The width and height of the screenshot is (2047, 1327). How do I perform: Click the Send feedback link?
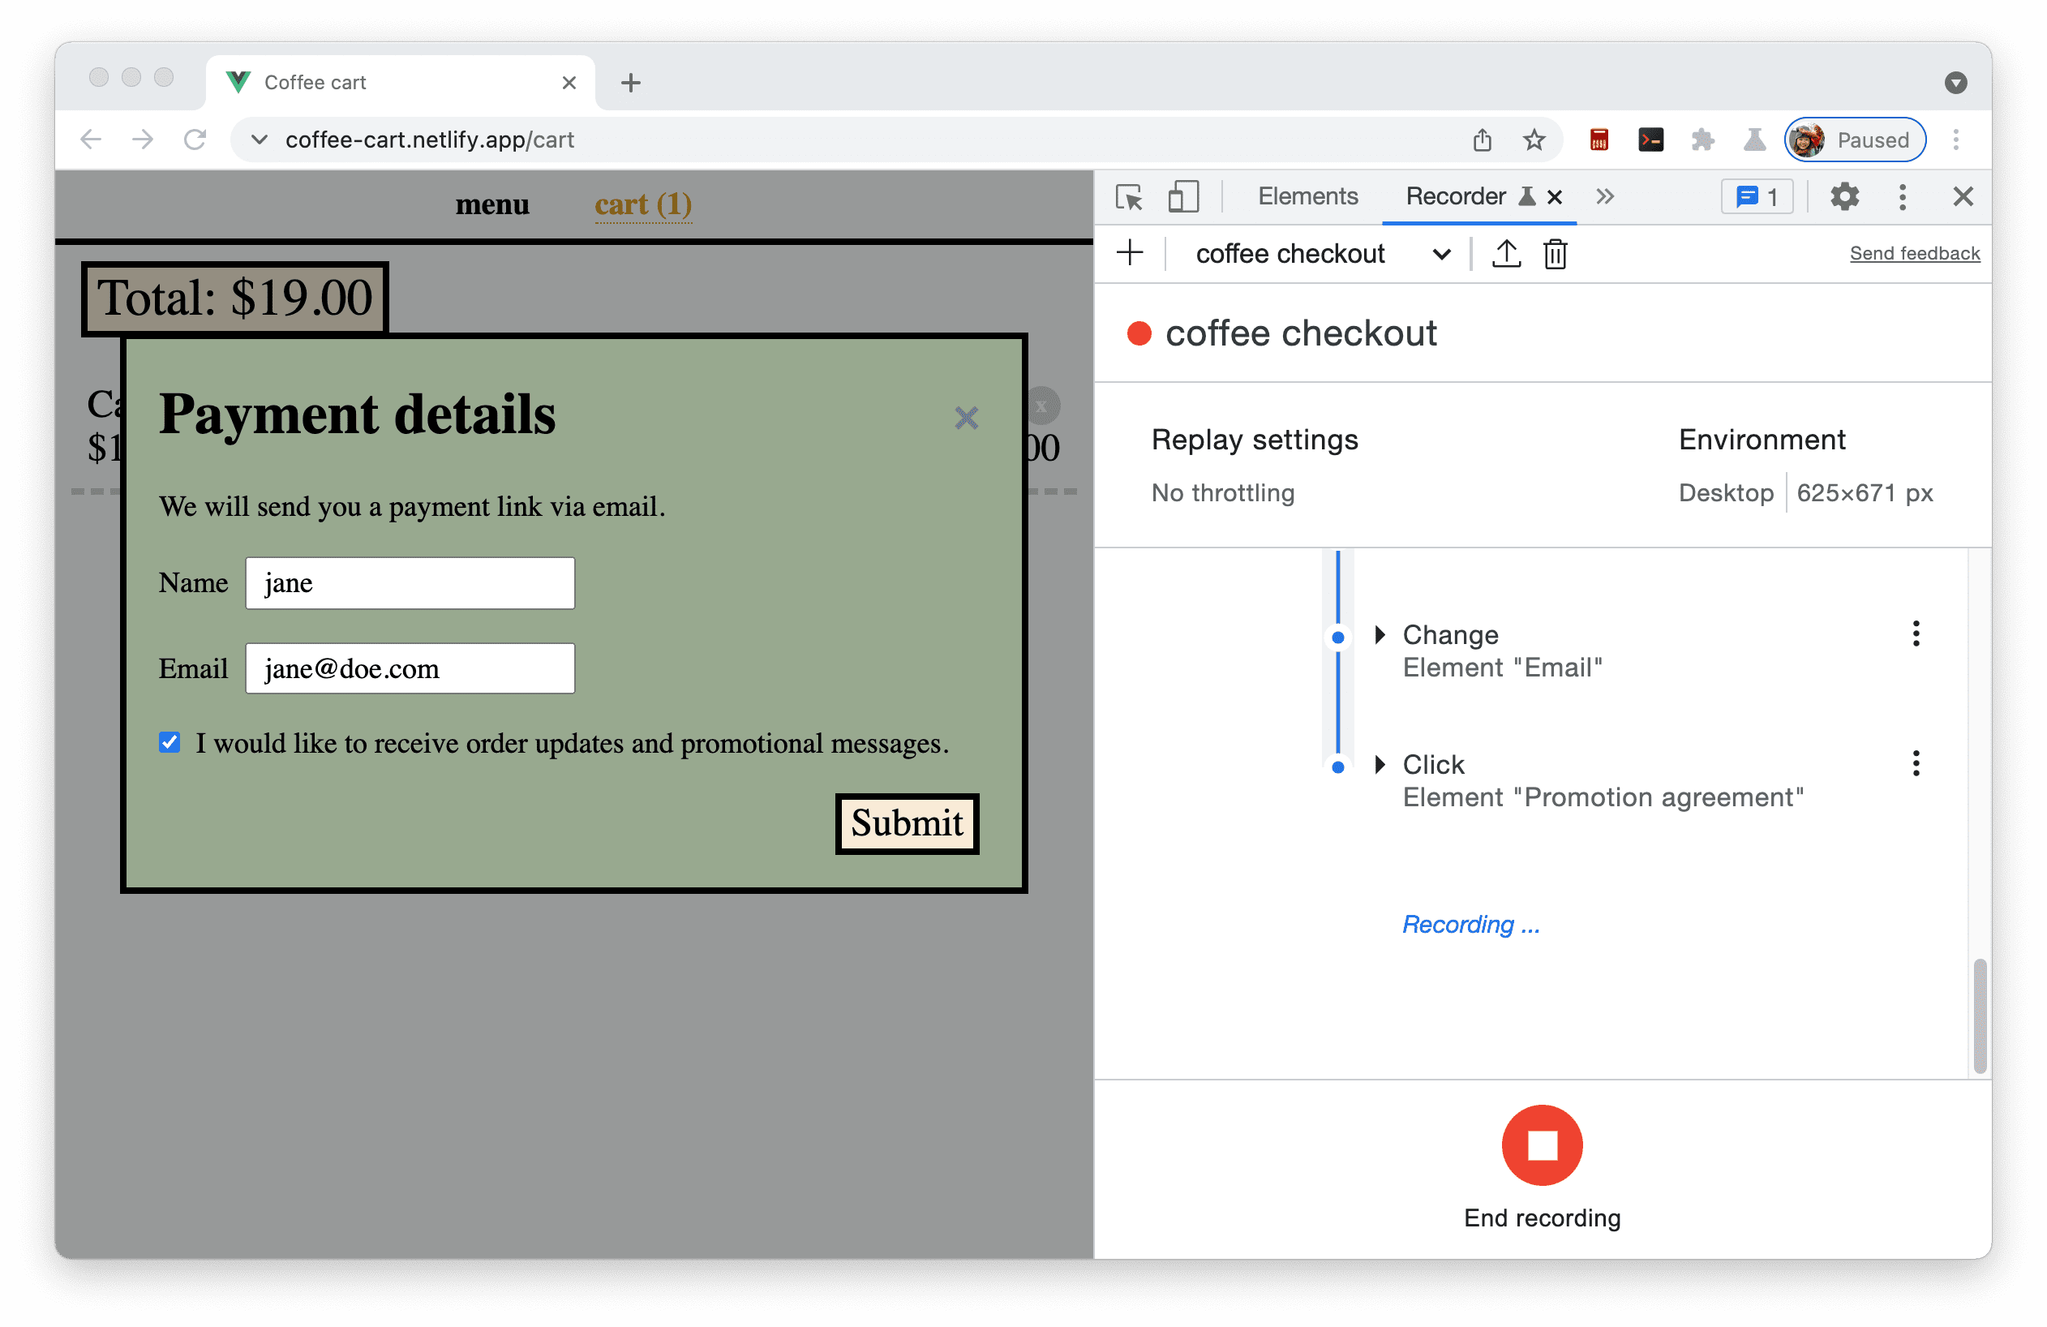tap(1914, 254)
